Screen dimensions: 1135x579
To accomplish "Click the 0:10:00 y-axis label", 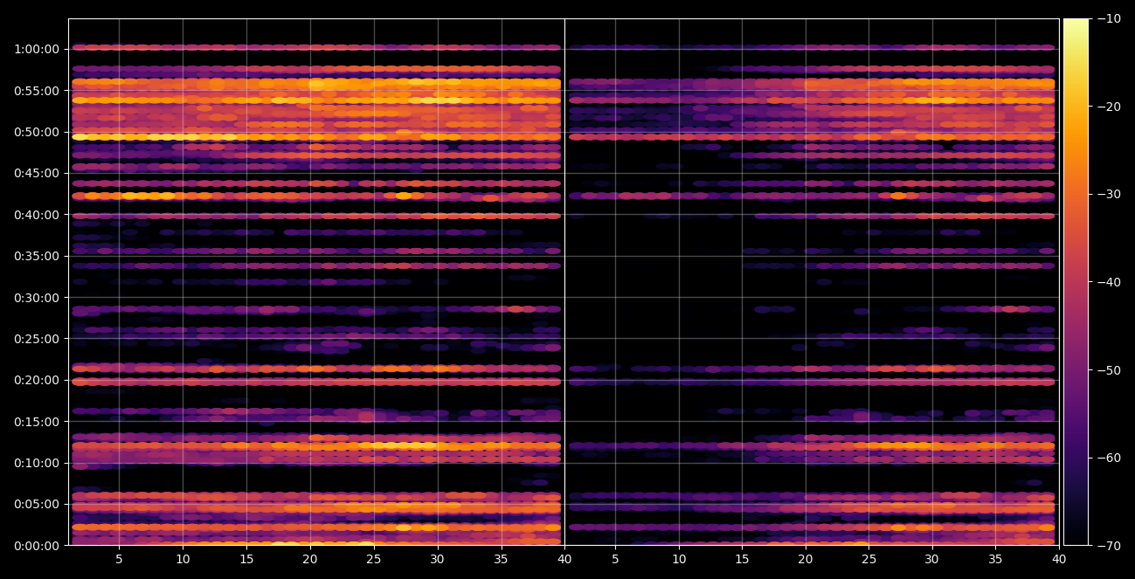I will pyautogui.click(x=36, y=463).
